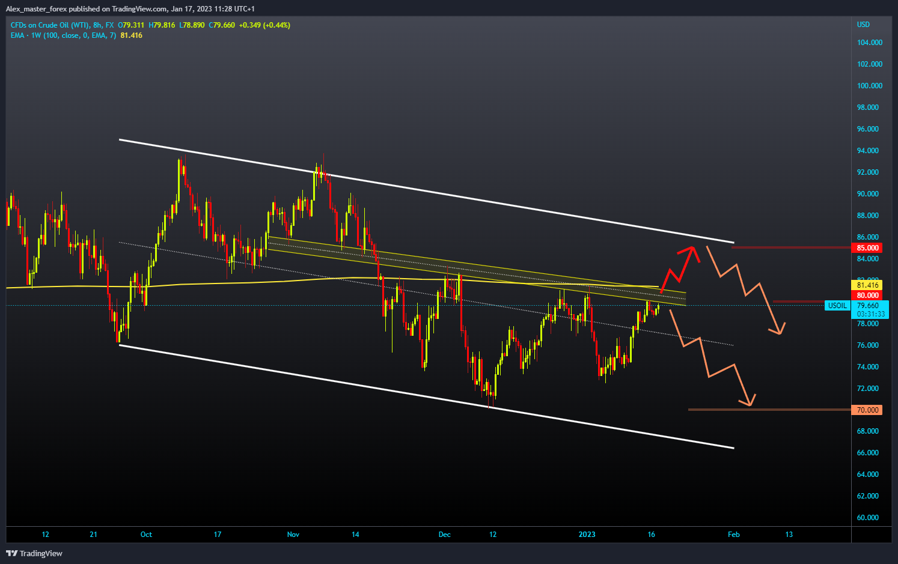The width and height of the screenshot is (898, 564).
Task: Click the red 80.000 price label
Action: coord(867,296)
